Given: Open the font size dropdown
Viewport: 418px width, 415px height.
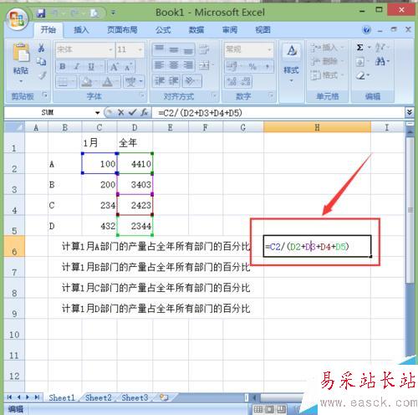Looking at the screenshot, I should 140,50.
